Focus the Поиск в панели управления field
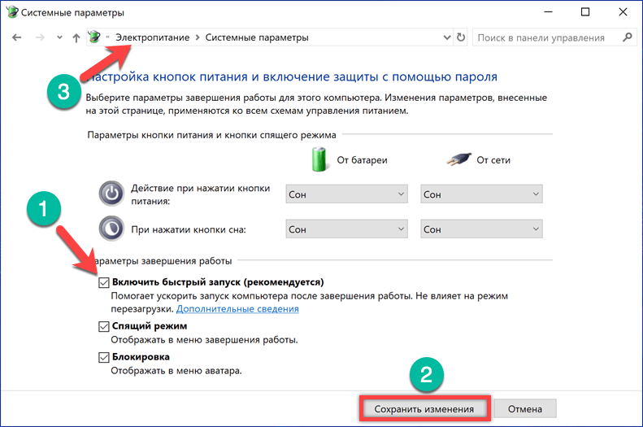This screenshot has height=427, width=643. tap(553, 37)
